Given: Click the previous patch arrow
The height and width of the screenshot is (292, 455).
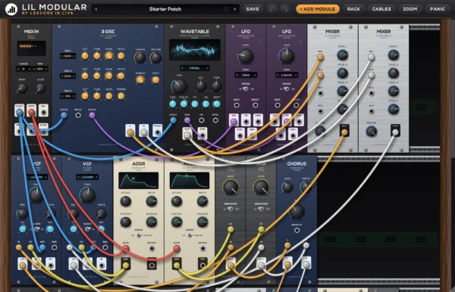Looking at the screenshot, I should point(96,9).
